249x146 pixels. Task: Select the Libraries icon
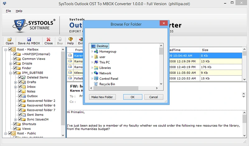[x=96, y=68]
